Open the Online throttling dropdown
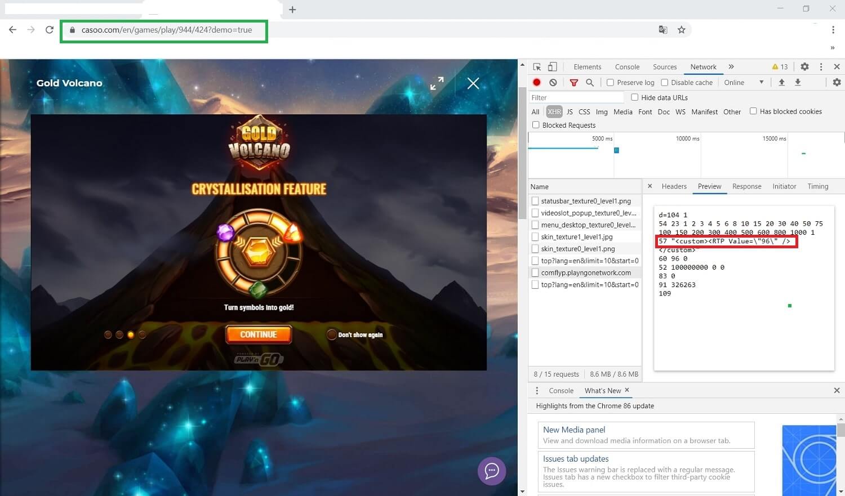 pyautogui.click(x=744, y=82)
